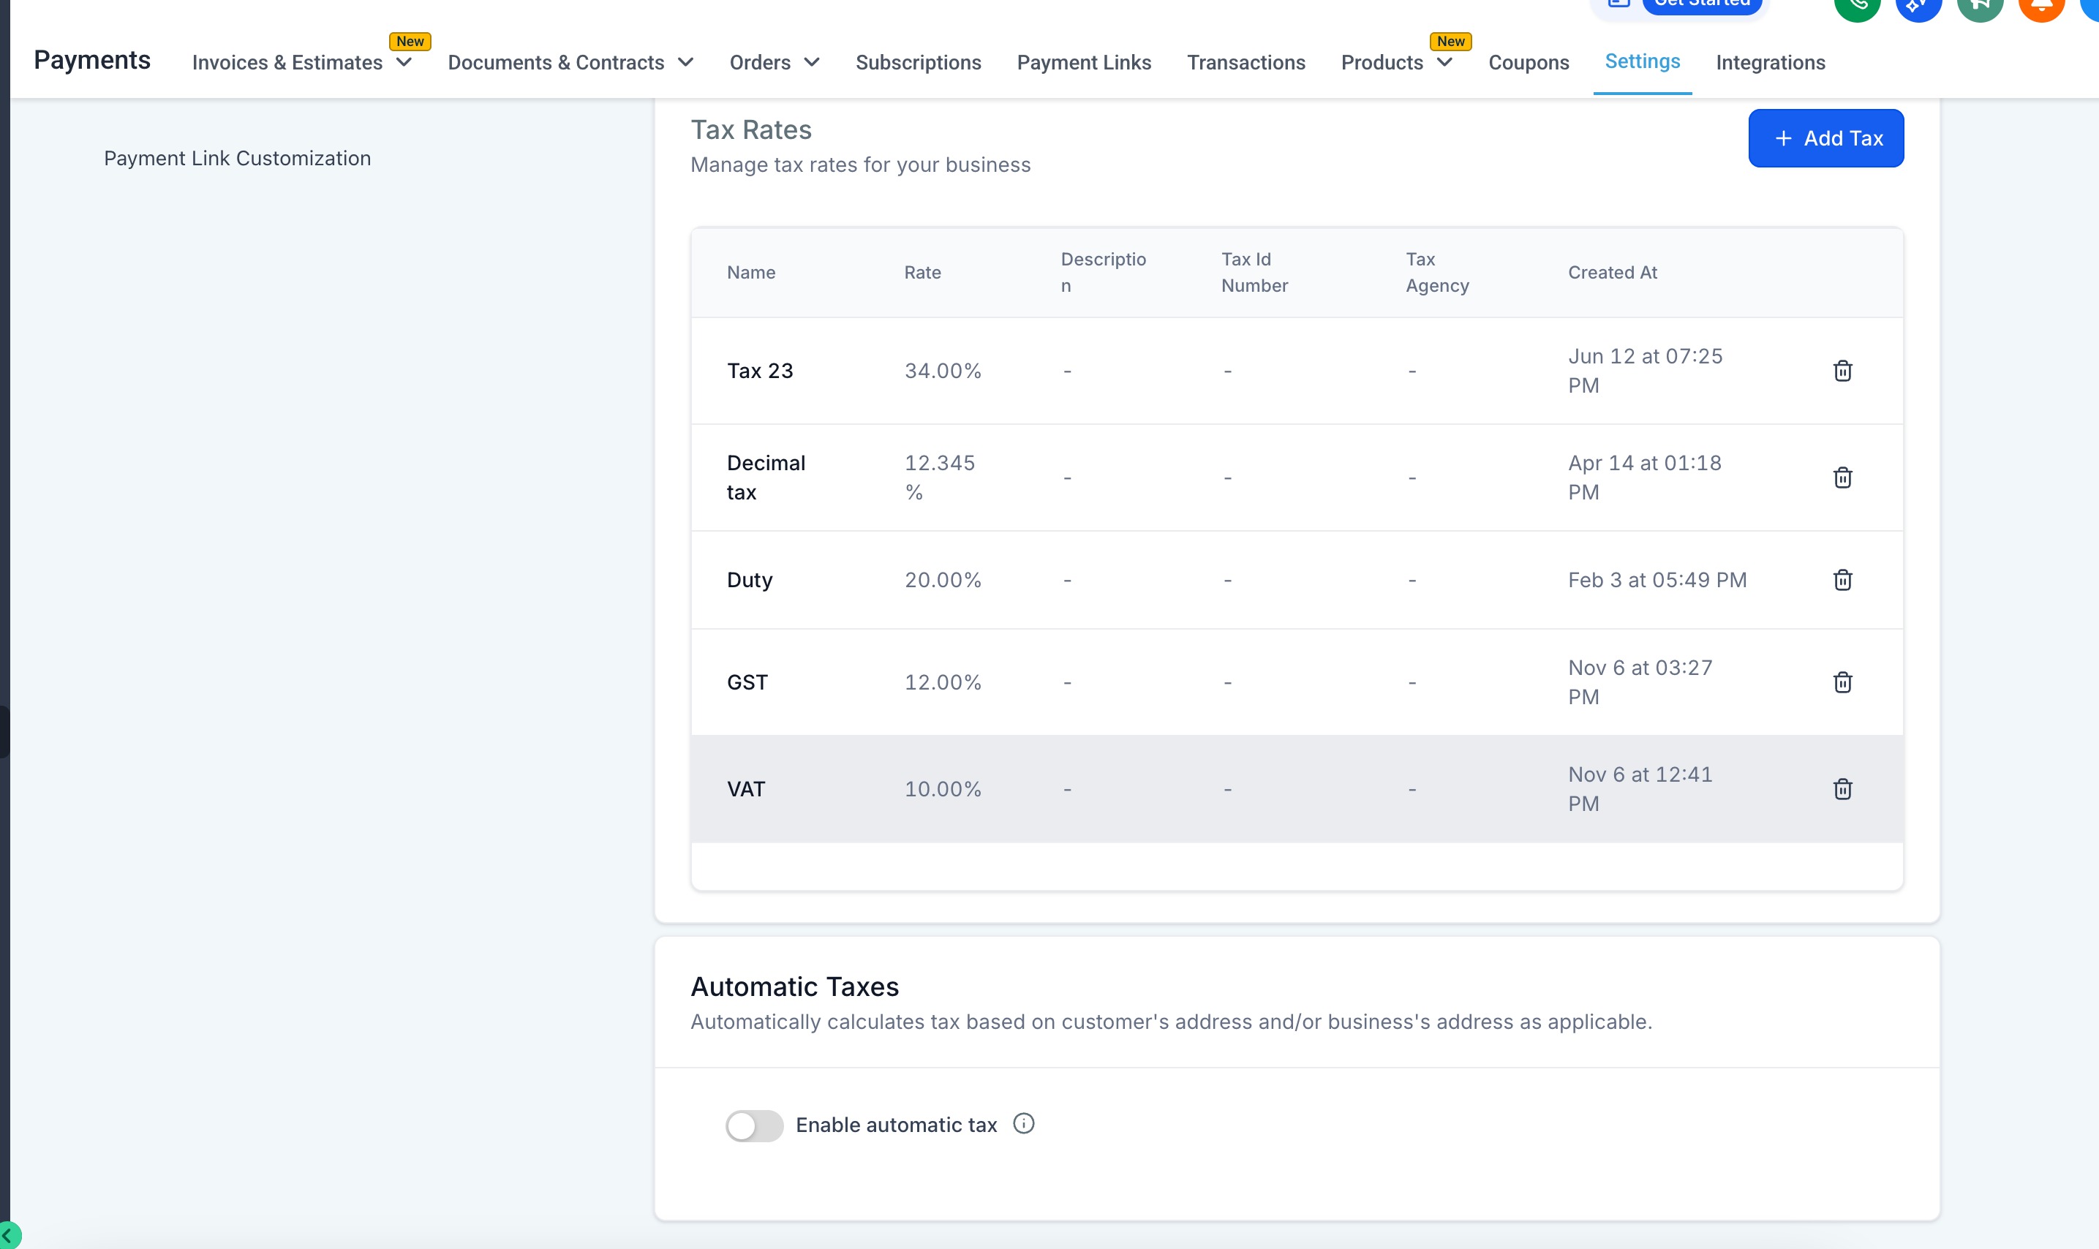Switch to the Transactions tab
2099x1249 pixels.
click(x=1246, y=62)
